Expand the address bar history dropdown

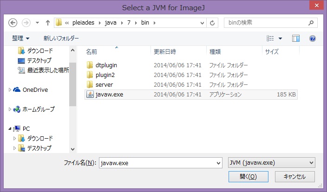[x=202, y=23]
